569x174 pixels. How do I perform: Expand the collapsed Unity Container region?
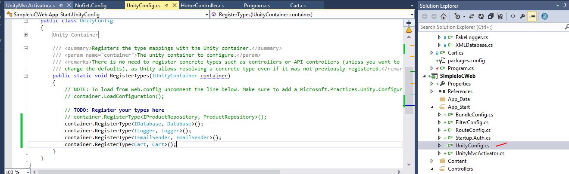coord(26,34)
